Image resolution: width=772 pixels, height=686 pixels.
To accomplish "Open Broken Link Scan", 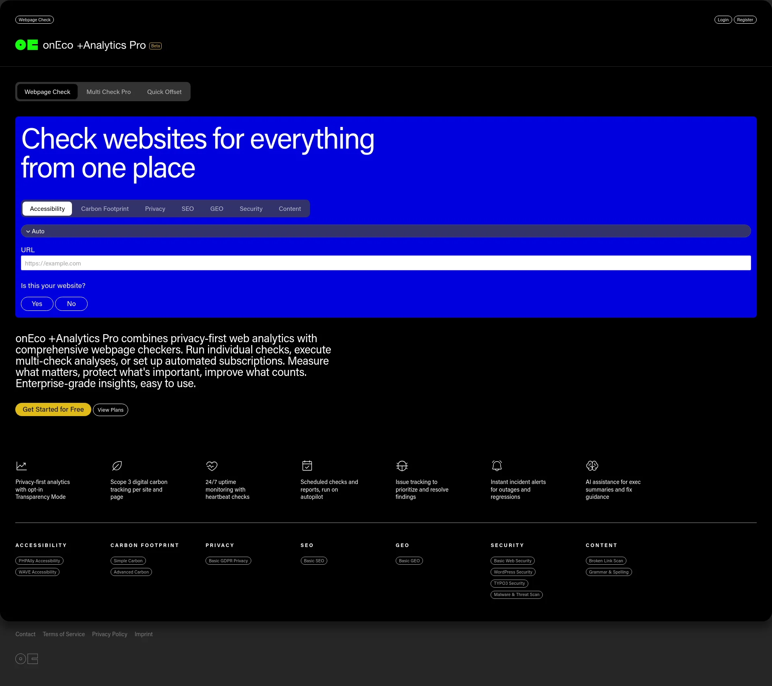I will tap(606, 561).
